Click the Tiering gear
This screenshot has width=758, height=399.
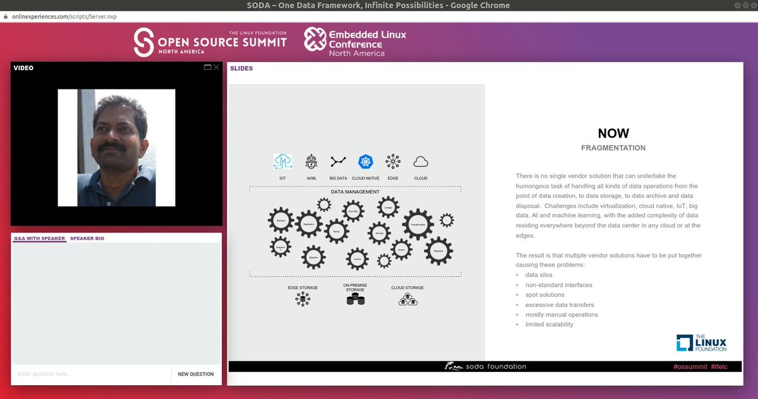coord(336,231)
